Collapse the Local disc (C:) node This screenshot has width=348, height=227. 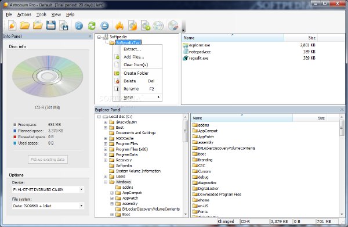click(99, 117)
